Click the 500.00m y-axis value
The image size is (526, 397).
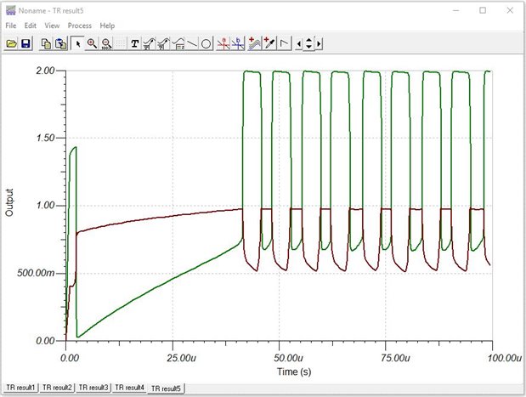coord(36,273)
